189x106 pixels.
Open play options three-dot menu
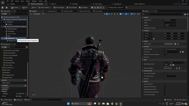103,8
